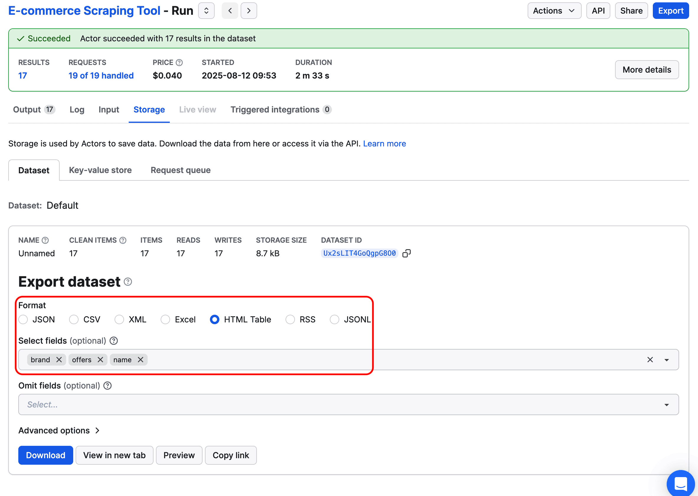Open the Triggered integrations tab
The width and height of the screenshot is (698, 496).
point(281,110)
